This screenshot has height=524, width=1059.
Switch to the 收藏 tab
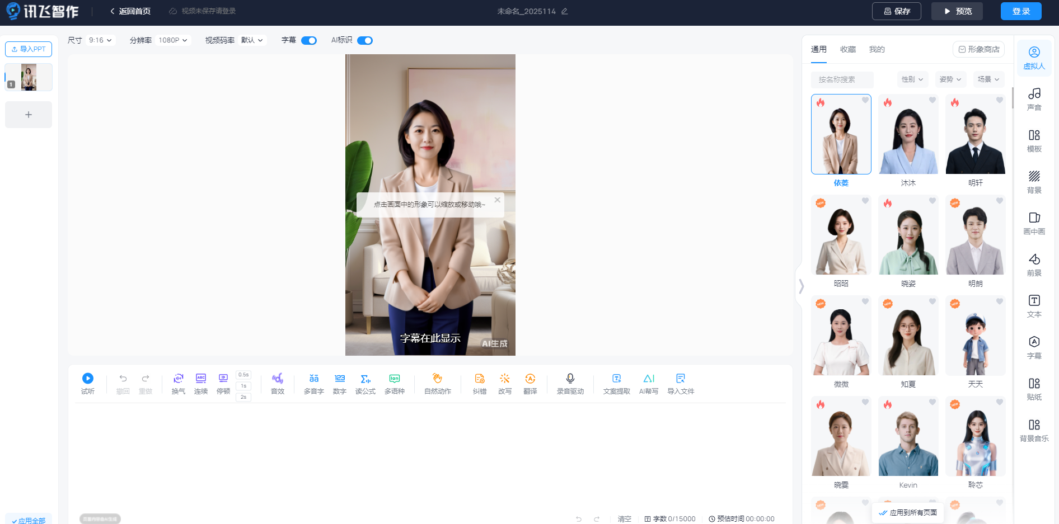[x=848, y=49]
